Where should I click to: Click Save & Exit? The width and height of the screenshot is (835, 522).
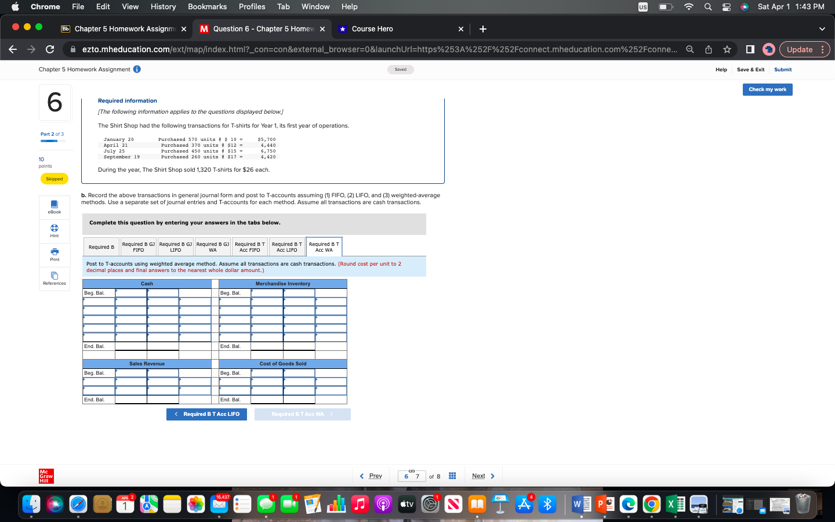click(750, 70)
